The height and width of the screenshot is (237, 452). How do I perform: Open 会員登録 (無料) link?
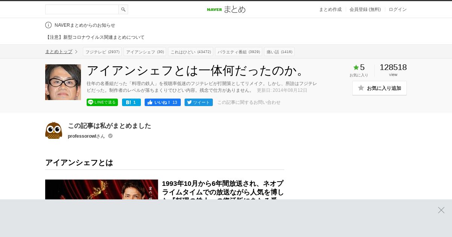(365, 9)
